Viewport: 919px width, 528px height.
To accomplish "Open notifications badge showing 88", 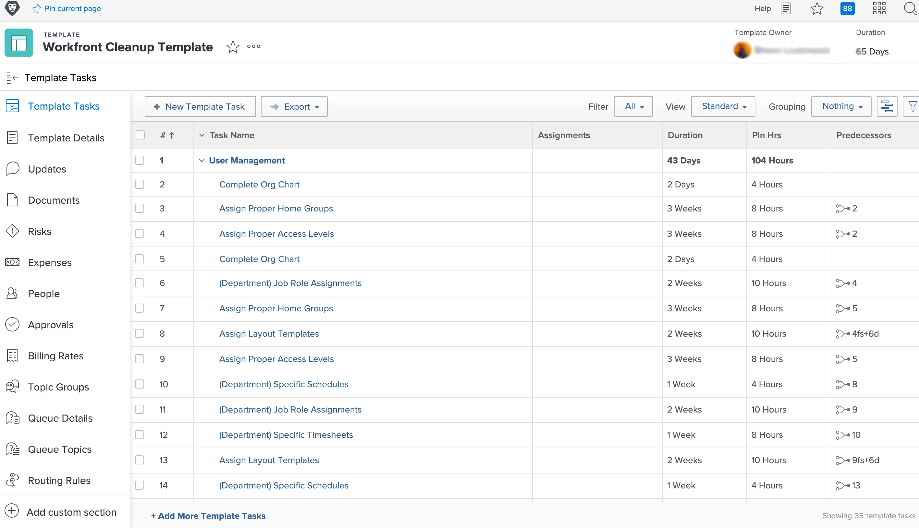I will (x=847, y=8).
